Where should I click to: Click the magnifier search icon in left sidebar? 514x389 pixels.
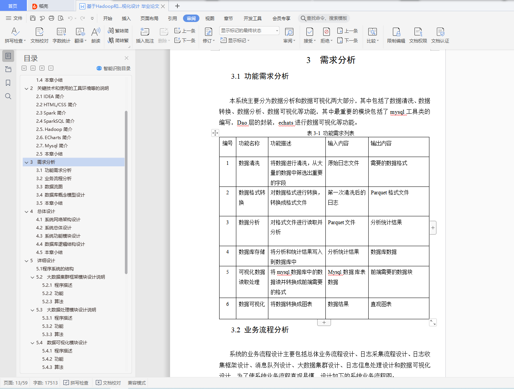point(8,96)
